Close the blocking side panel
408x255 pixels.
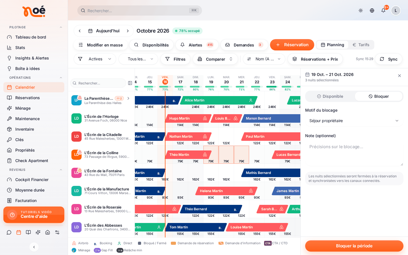coord(399,76)
